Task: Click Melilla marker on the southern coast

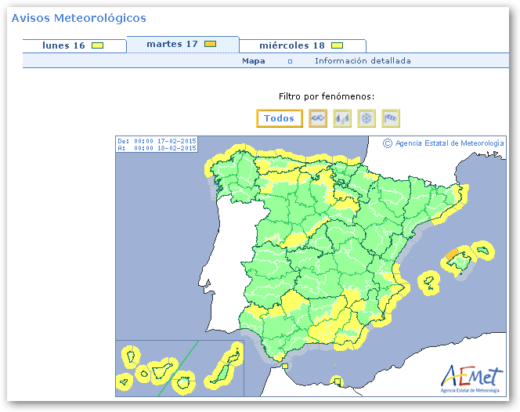Action: click(x=338, y=381)
